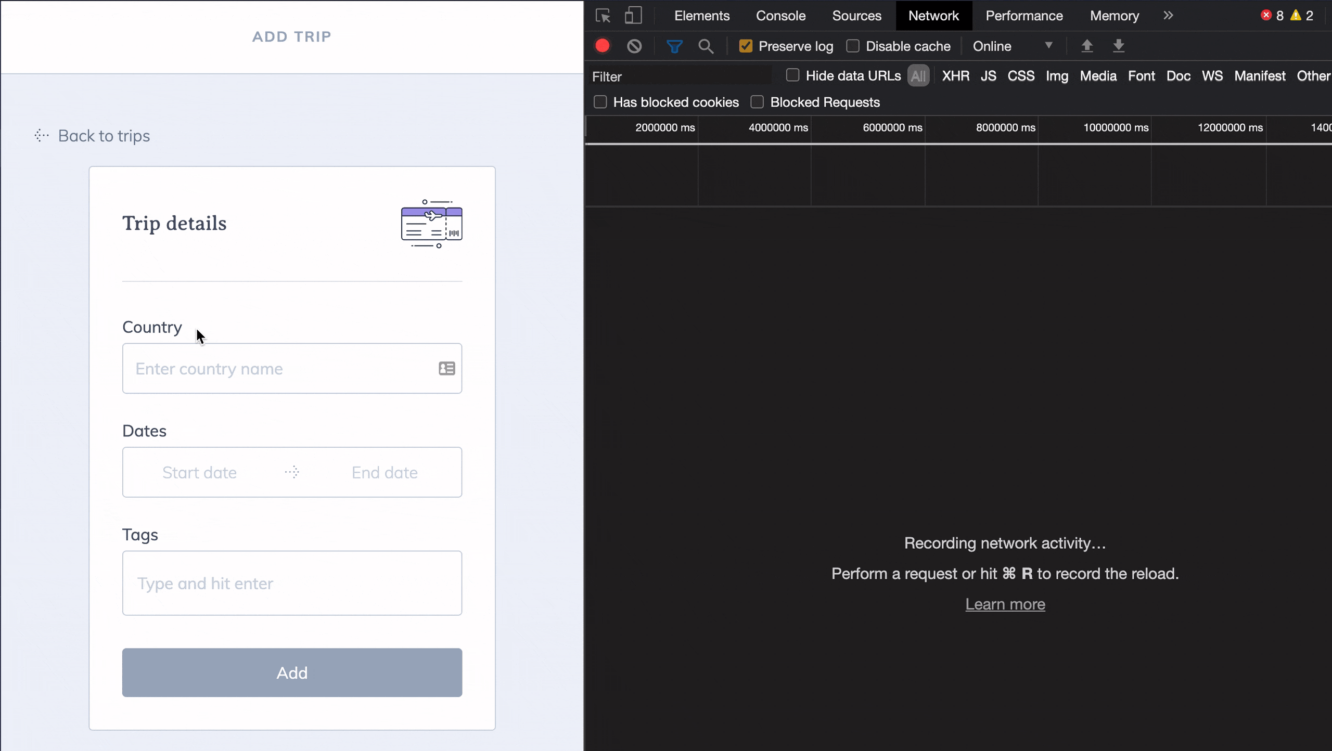This screenshot has width=1332, height=751.
Task: Filter requests by XHR type
Action: 955,76
